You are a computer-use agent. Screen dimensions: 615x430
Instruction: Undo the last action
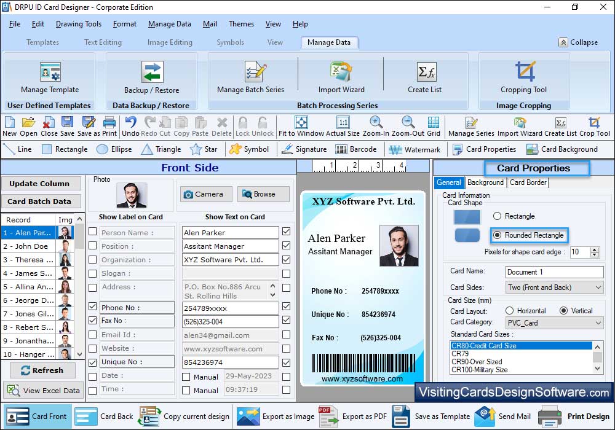click(x=130, y=127)
